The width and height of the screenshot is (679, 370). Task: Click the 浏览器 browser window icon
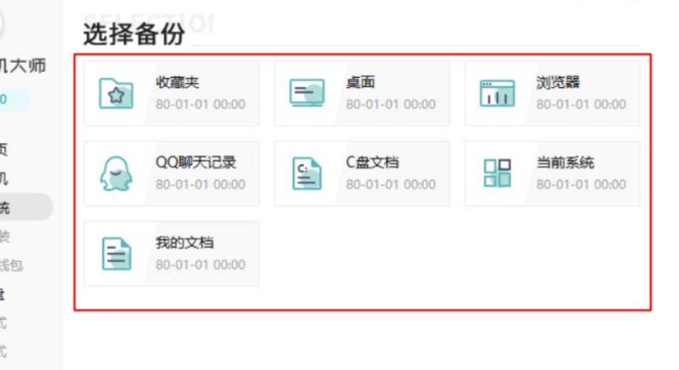coord(497,93)
